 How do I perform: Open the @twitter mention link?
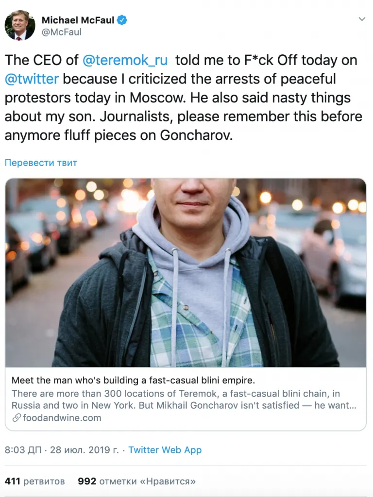(32, 79)
